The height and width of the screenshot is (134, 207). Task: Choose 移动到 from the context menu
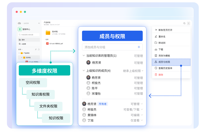171,43
